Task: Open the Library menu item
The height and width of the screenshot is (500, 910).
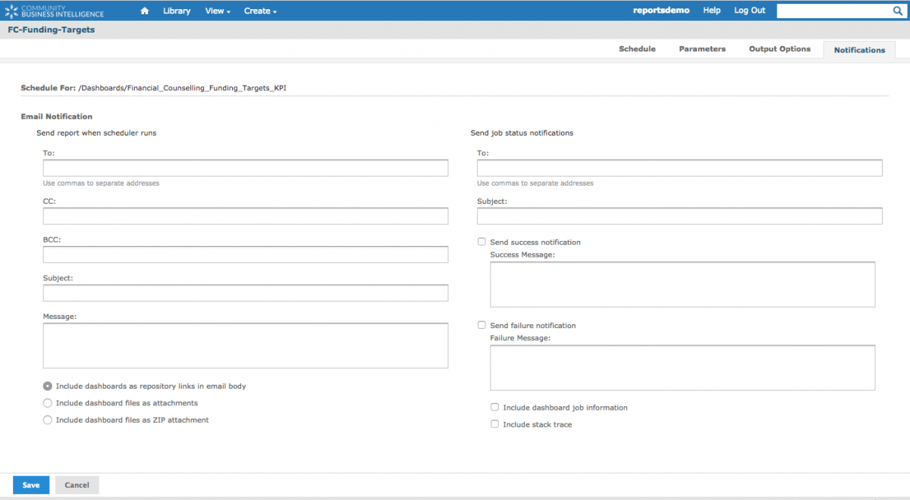Action: (177, 11)
